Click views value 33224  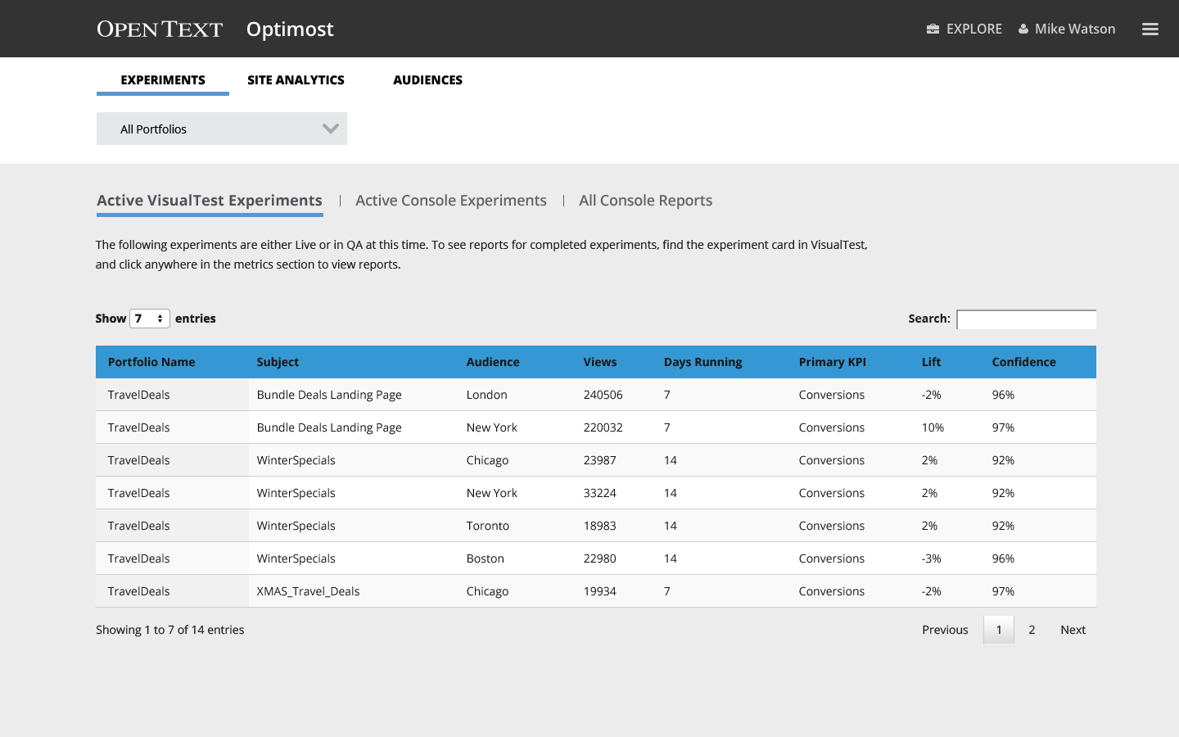click(x=600, y=493)
